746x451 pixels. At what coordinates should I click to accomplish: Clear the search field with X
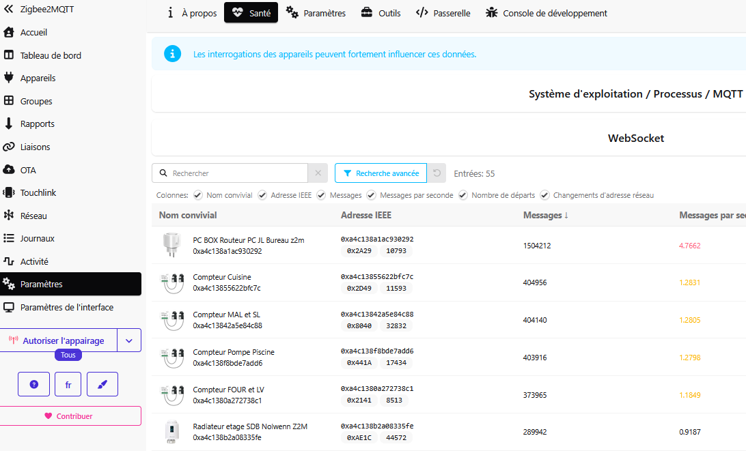click(318, 173)
